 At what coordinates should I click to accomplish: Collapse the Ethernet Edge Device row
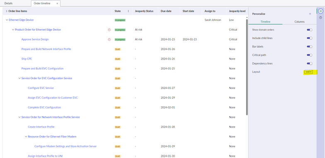(7, 20)
